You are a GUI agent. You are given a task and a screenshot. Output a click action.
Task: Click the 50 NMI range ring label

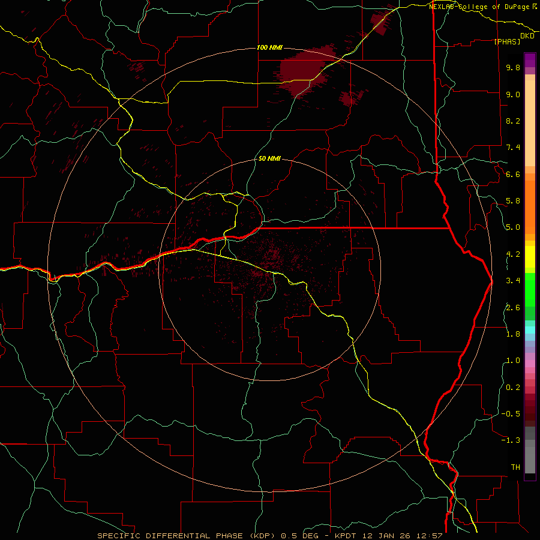click(x=269, y=158)
